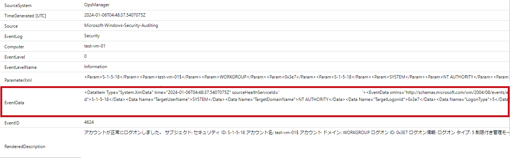Click the 4624 EventID value
This screenshot has height=158, width=510.
coord(89,122)
